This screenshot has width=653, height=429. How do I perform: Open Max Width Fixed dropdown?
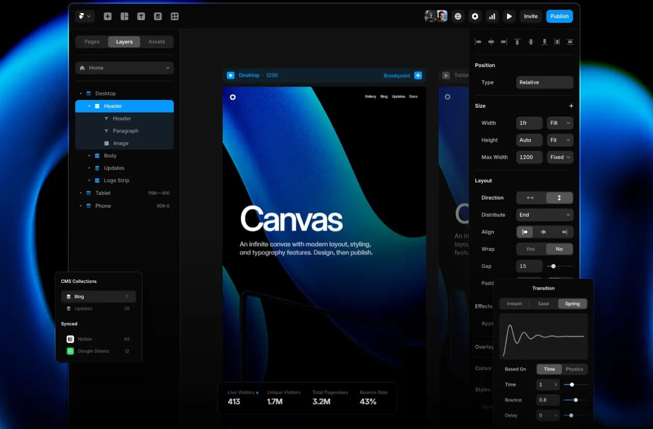click(x=560, y=158)
